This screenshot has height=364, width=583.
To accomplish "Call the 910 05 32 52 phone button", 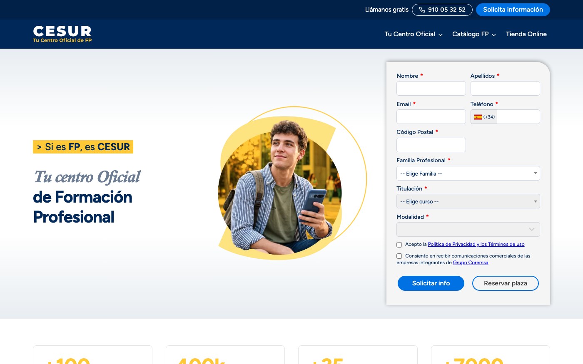I will tap(442, 10).
